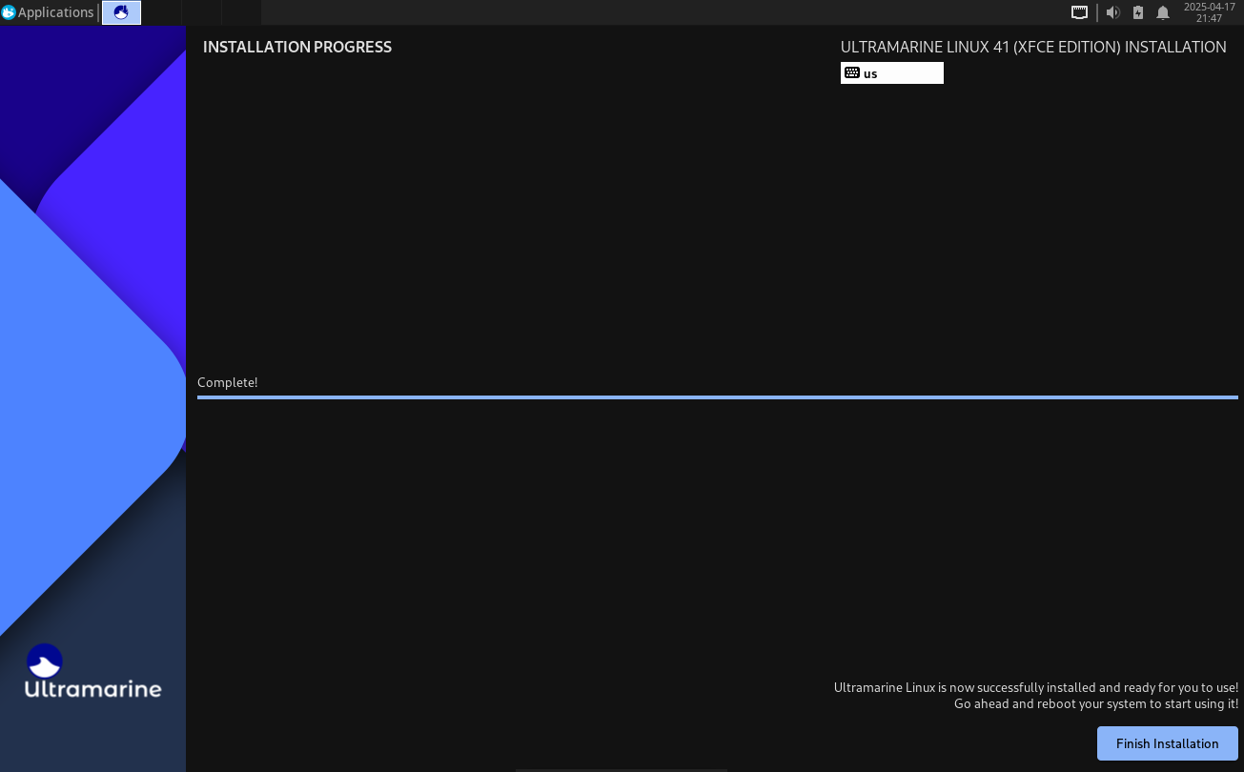Open the notifications bell icon
This screenshot has width=1244, height=772.
pos(1163,12)
